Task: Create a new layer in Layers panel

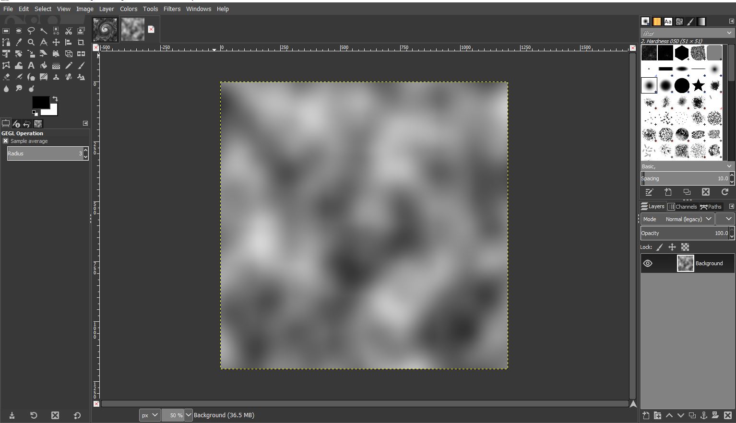Action: [x=646, y=415]
